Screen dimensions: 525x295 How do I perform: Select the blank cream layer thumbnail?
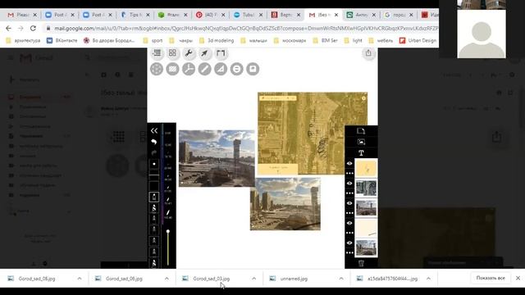pos(366,228)
